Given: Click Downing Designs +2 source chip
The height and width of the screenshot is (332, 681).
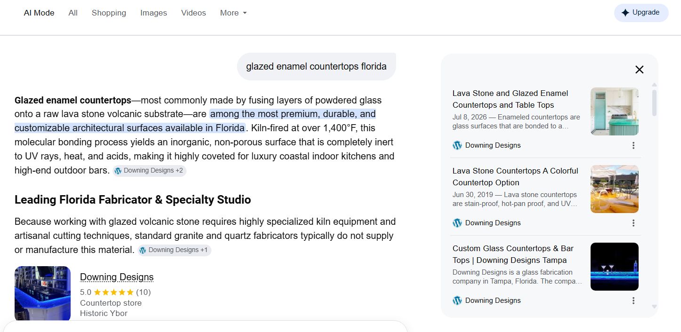Looking at the screenshot, I should (149, 171).
